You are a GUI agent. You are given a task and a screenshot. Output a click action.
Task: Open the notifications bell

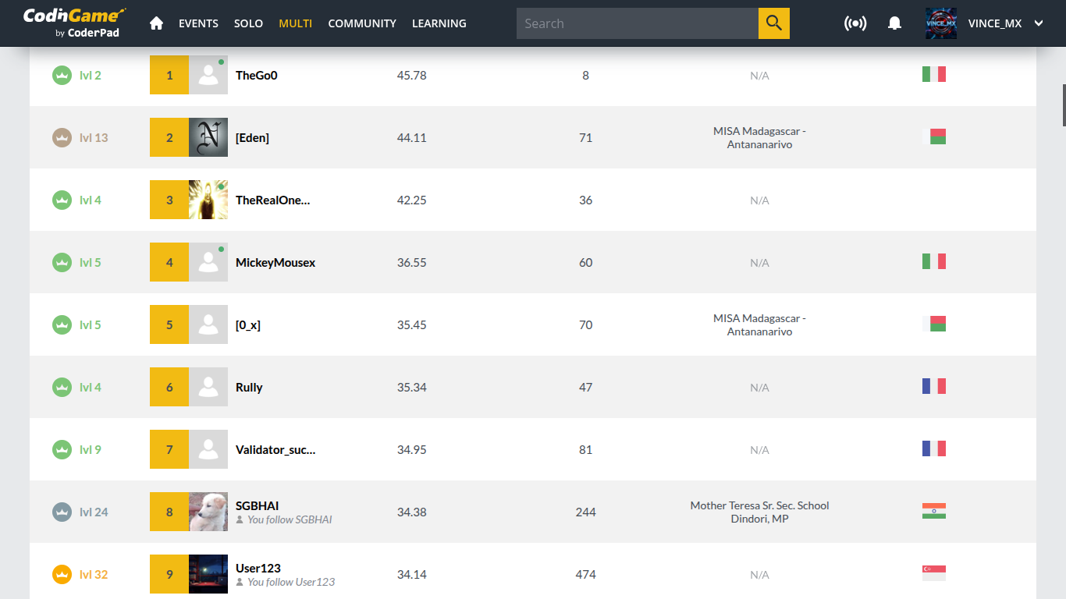point(895,23)
